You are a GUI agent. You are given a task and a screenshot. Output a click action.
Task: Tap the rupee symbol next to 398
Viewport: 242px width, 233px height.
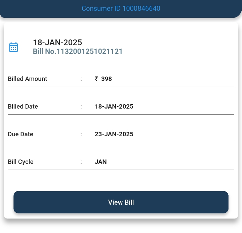tap(96, 79)
